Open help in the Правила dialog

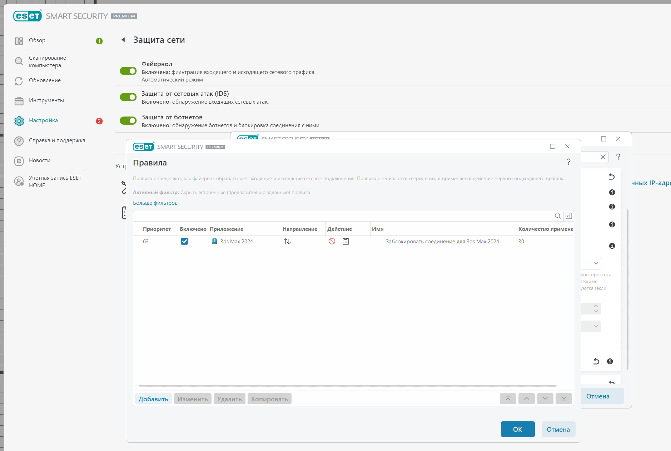point(568,162)
